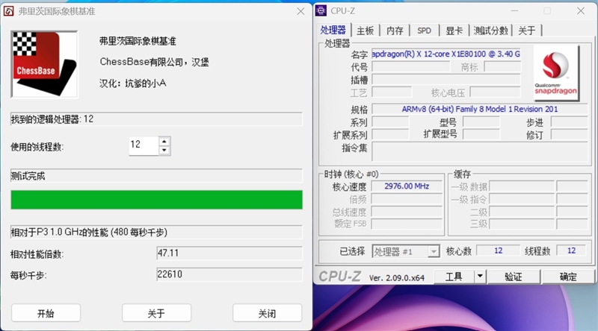Click the 关闭 button
The width and height of the screenshot is (598, 331).
(267, 313)
